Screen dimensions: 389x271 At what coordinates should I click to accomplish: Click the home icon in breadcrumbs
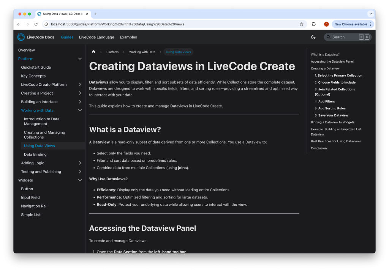[x=93, y=52]
